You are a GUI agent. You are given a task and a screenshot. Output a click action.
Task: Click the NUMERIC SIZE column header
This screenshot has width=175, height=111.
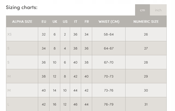coord(146,21)
